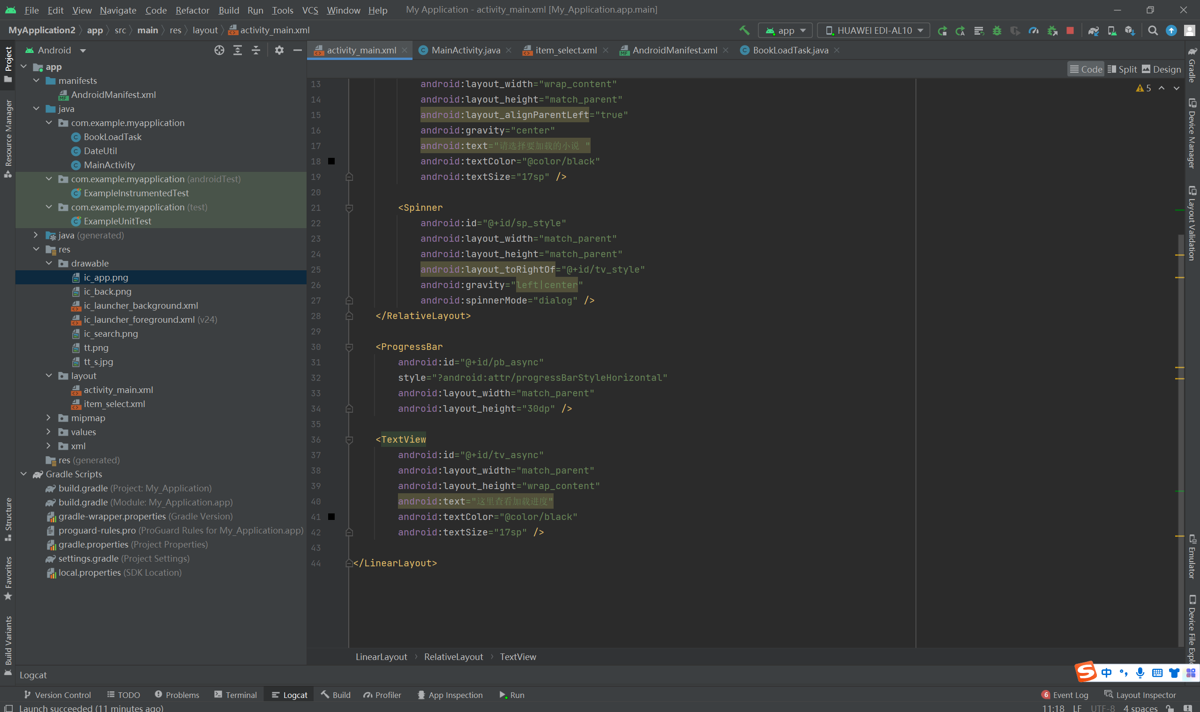Screen dimensions: 1200x712
Task: Open the Refactor menu
Action: [x=192, y=10]
